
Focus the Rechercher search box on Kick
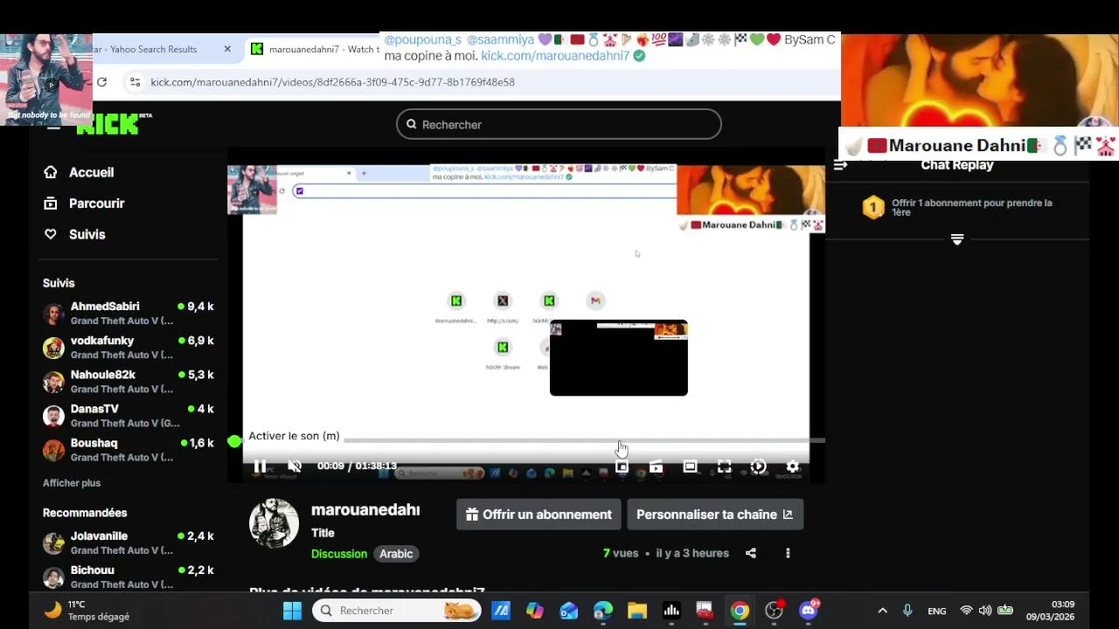click(x=559, y=124)
